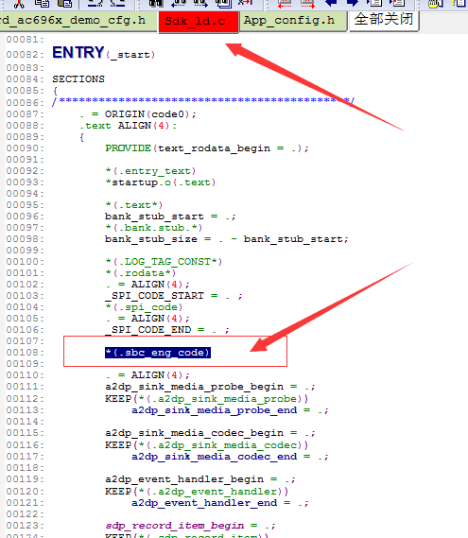This screenshot has height=538, width=468.
Task: Click line number 00082 in gutter
Action: (25, 55)
